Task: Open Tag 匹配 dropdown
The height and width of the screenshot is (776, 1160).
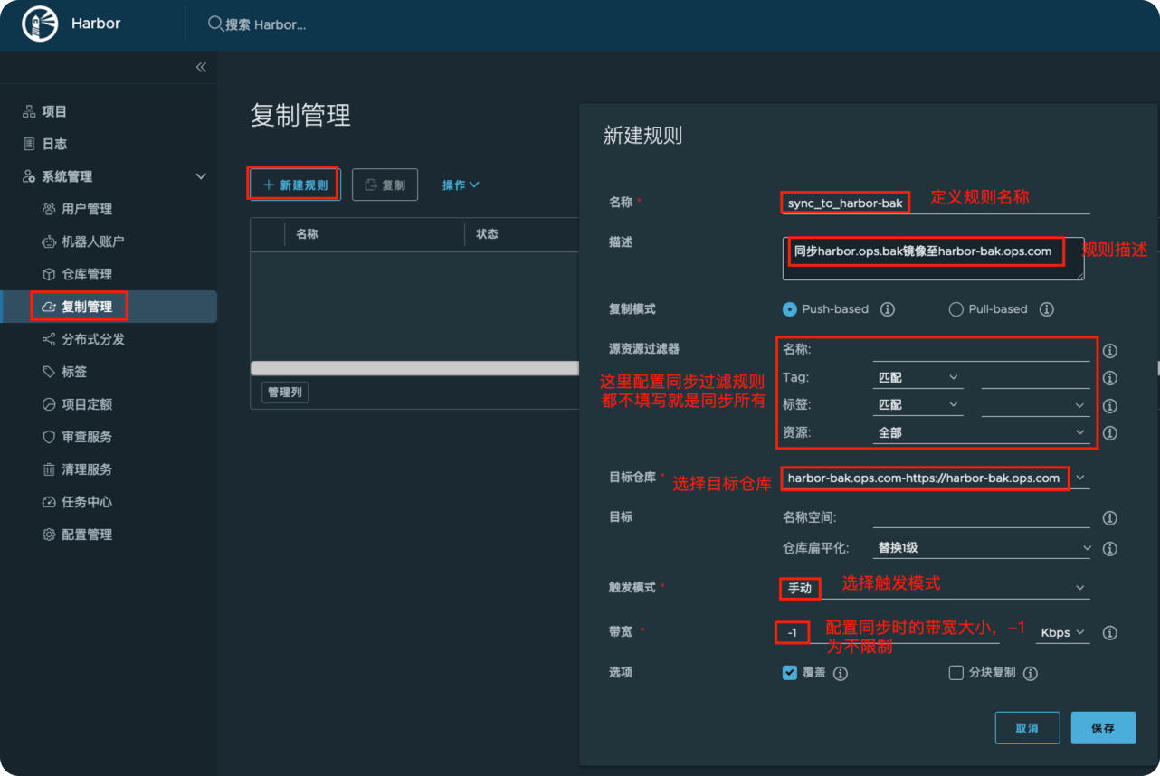Action: pyautogui.click(x=918, y=377)
